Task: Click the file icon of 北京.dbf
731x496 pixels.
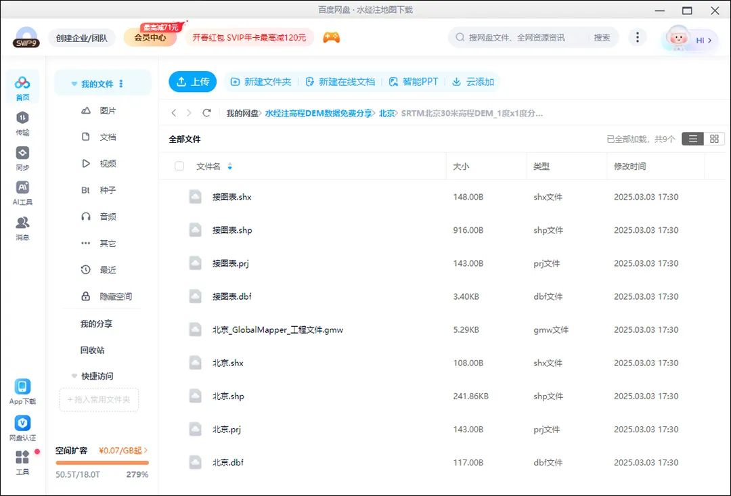Action: pyautogui.click(x=196, y=462)
